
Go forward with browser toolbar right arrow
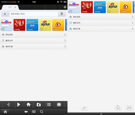pyautogui.click(x=19, y=105)
